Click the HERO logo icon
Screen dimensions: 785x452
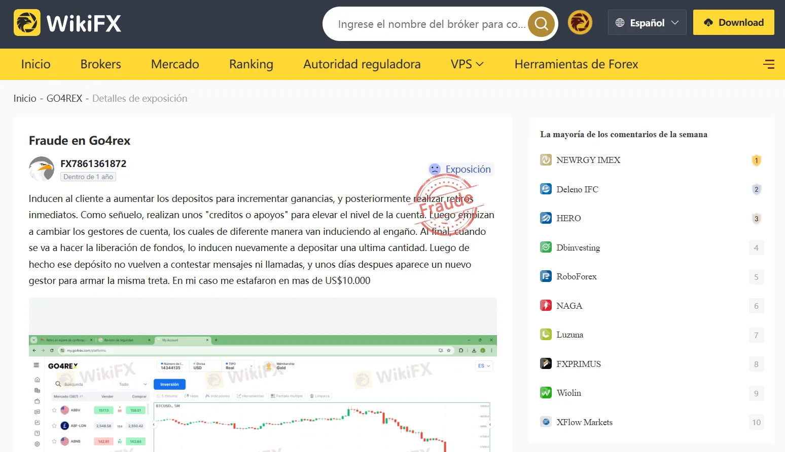click(x=546, y=218)
